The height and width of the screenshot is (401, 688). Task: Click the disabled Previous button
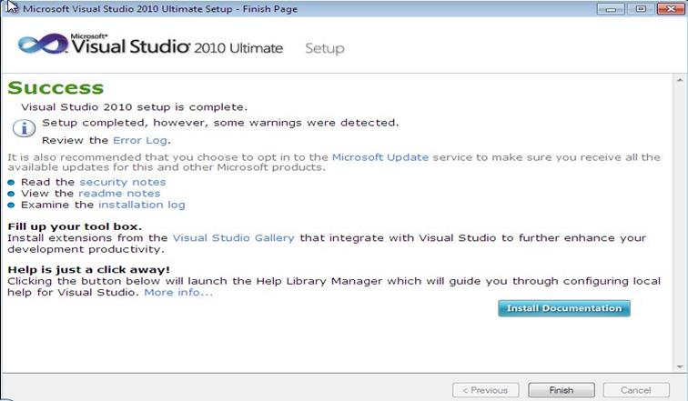point(485,390)
